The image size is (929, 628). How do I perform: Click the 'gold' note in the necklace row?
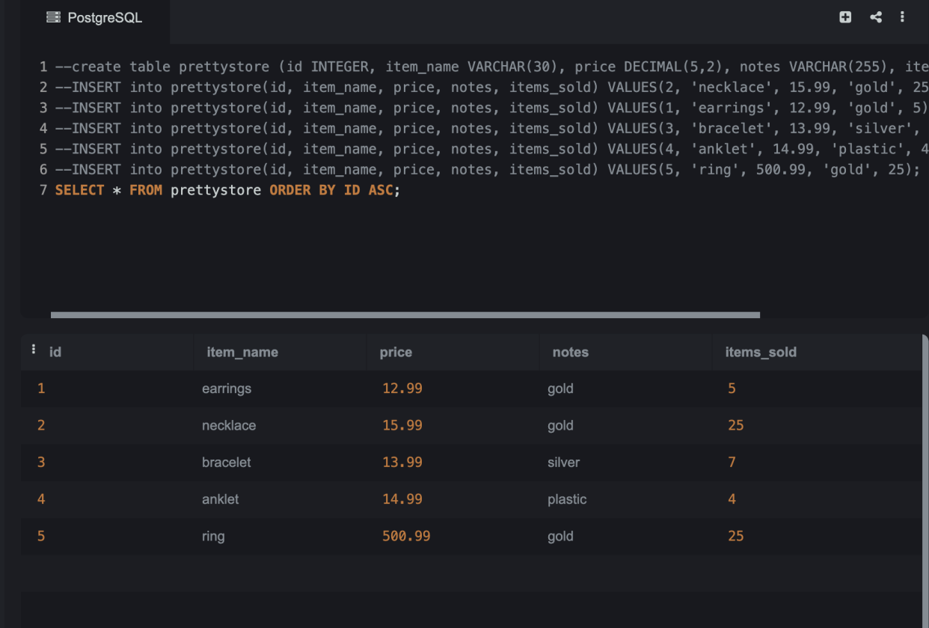tap(560, 425)
